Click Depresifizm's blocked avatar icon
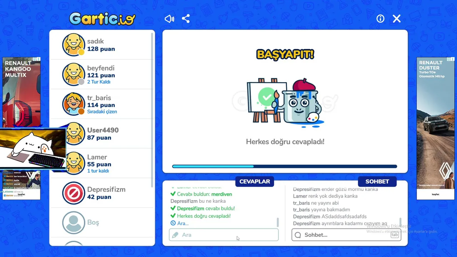 [74, 193]
